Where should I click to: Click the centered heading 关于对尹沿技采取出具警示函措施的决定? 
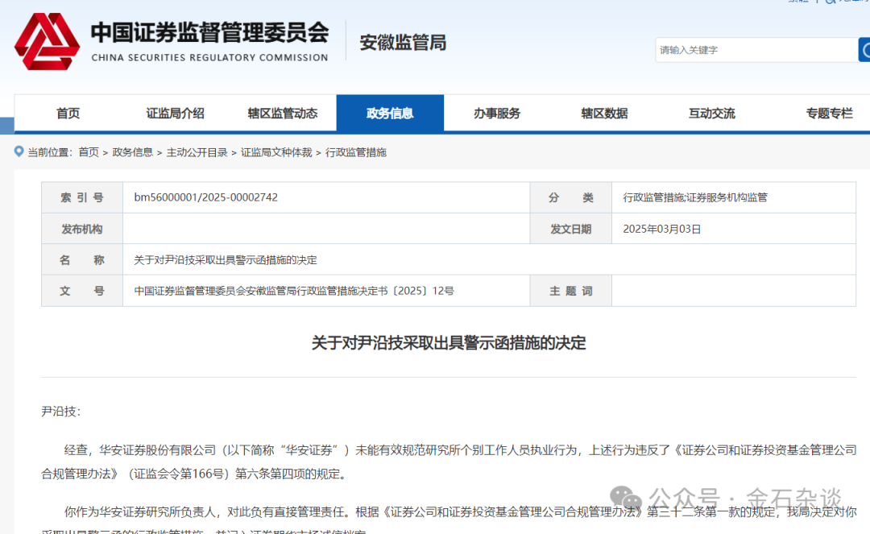[449, 343]
